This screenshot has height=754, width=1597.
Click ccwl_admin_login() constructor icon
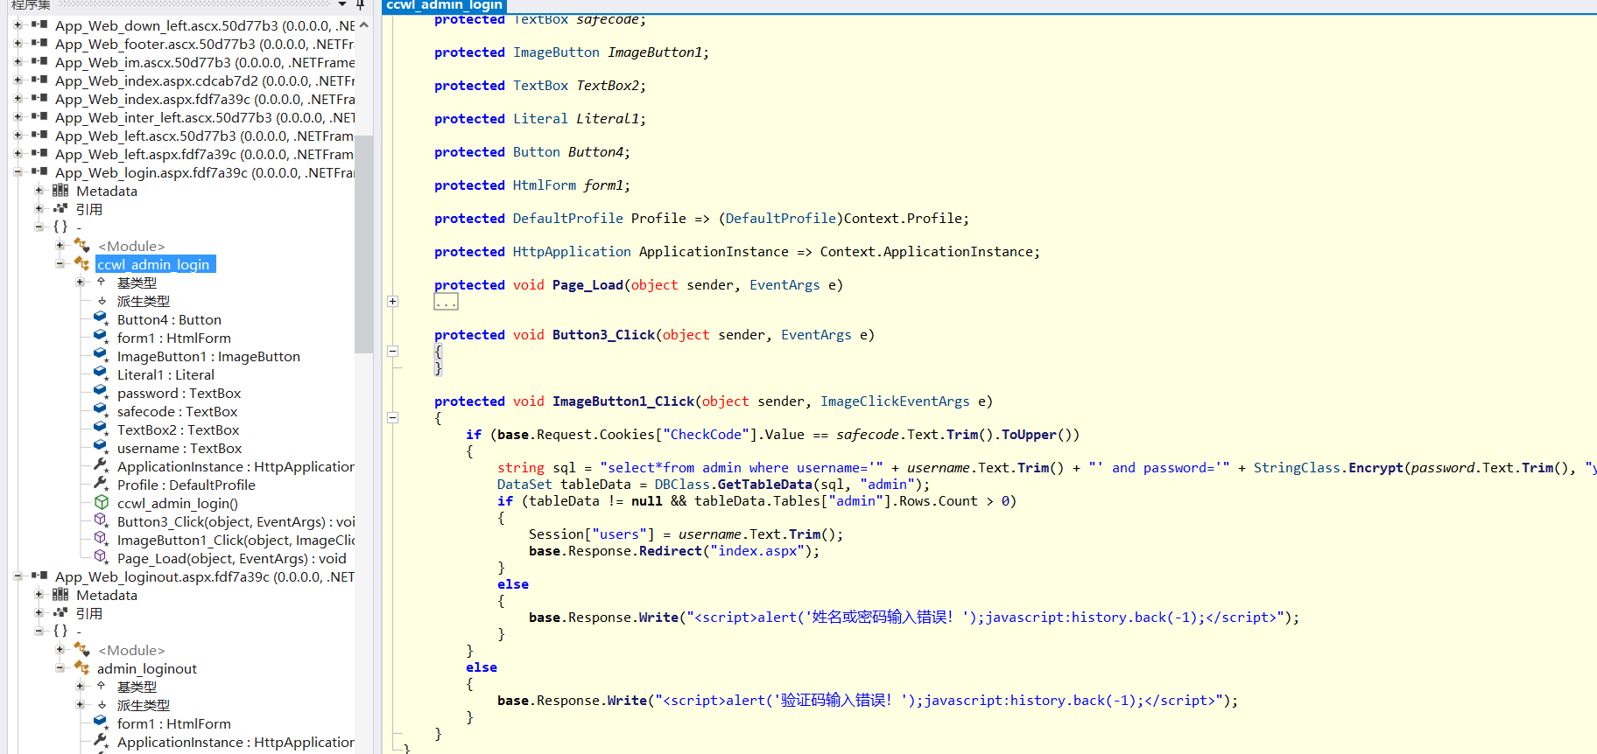point(101,502)
